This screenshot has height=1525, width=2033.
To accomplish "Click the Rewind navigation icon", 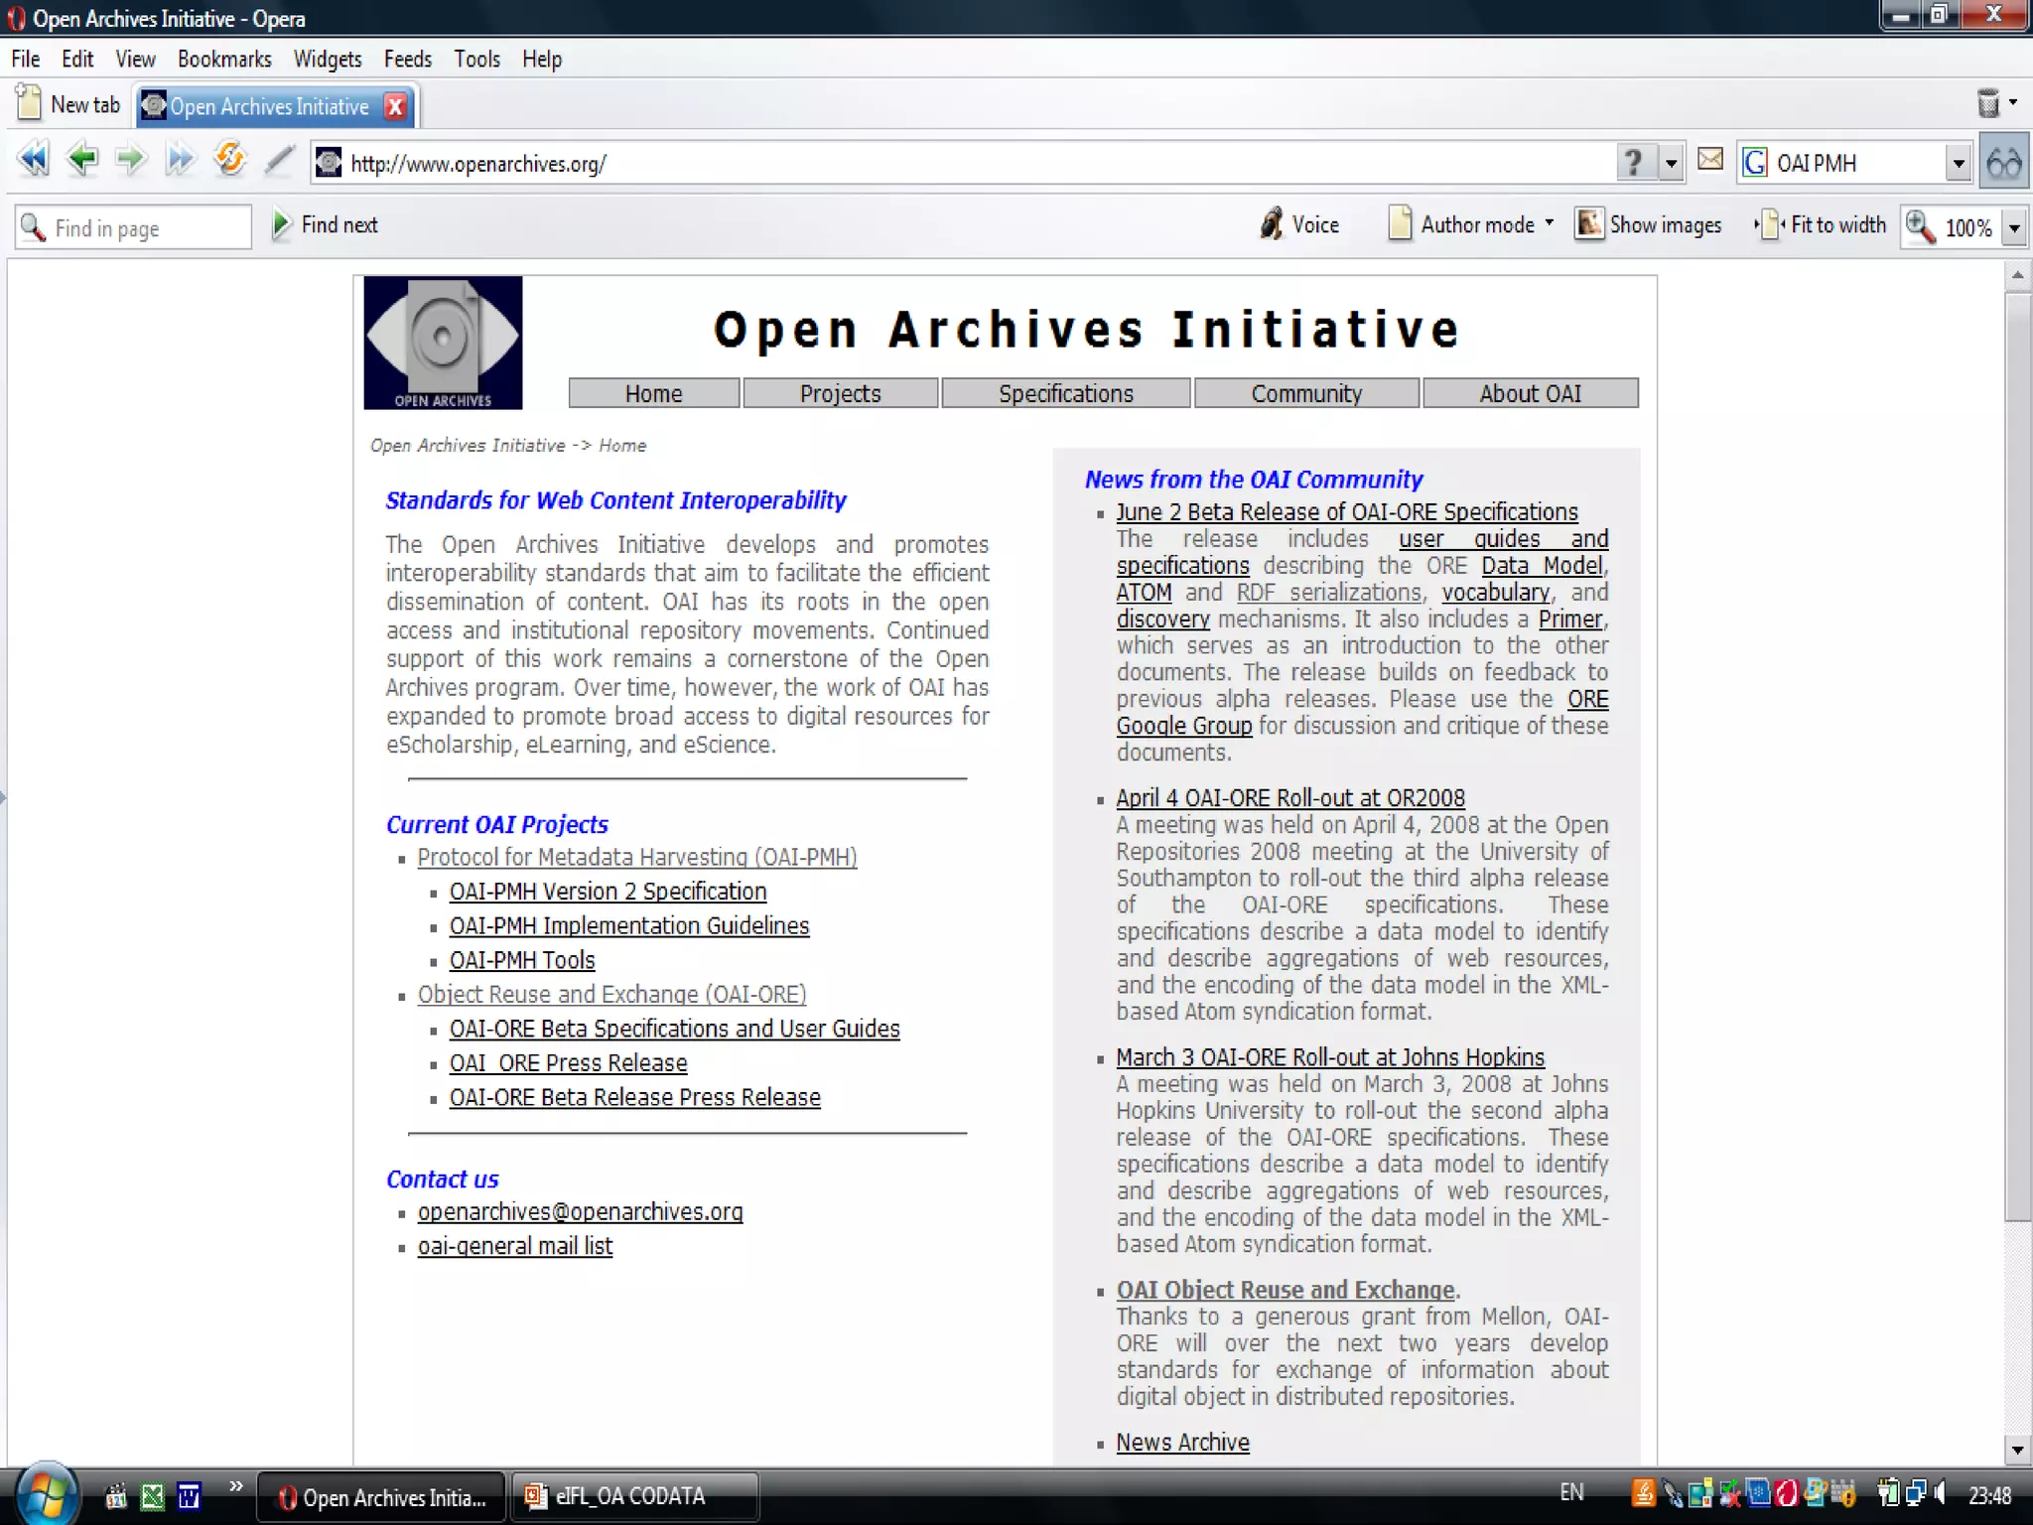I will (x=34, y=160).
